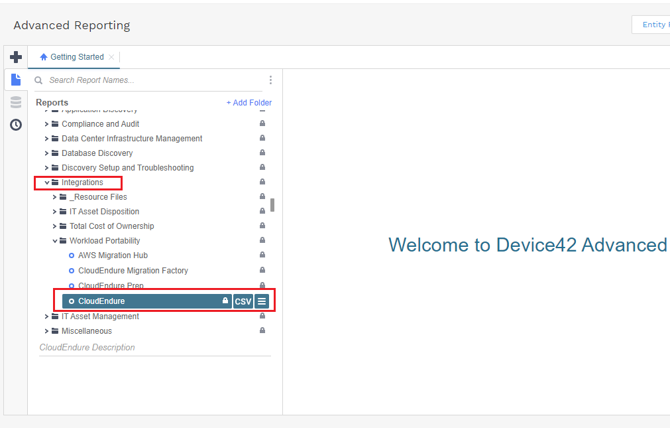Screen dimensions: 670x428
Task: Click the Miscellaneous folder label
Action: (87, 331)
